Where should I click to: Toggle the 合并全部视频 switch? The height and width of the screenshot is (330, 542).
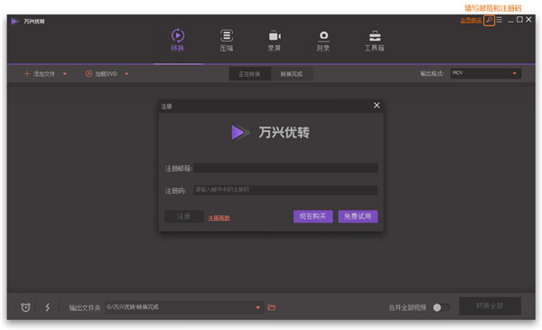[x=441, y=307]
